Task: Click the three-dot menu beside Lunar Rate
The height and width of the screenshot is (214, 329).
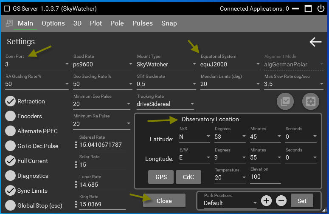Action: (76, 185)
